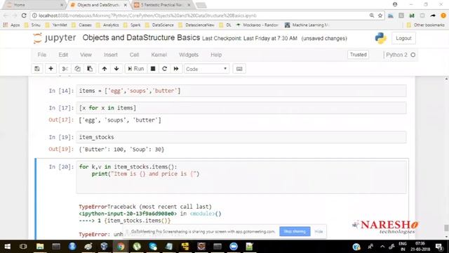Open File Explorer from the taskbar
The image size is (449, 253).
(40, 247)
